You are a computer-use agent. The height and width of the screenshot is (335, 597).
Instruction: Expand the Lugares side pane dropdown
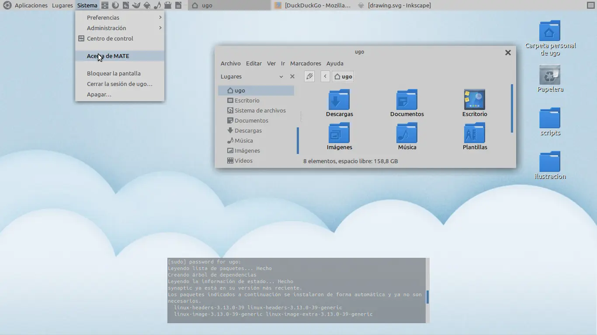coord(281,76)
